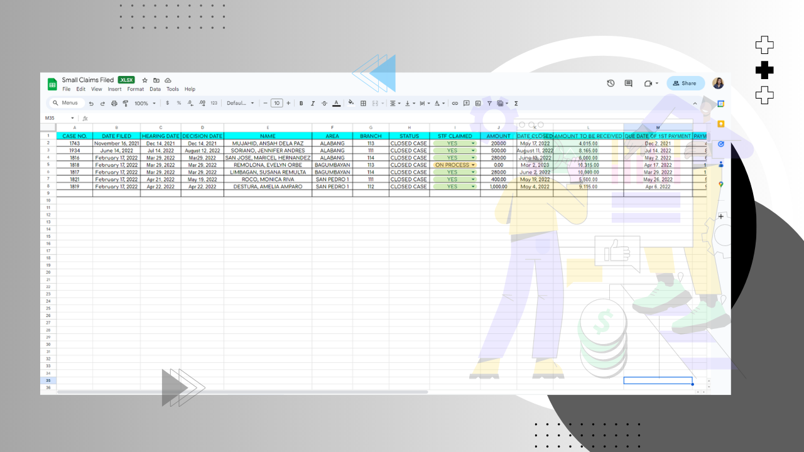
Task: Open the text rotation dropdown
Action: [440, 103]
